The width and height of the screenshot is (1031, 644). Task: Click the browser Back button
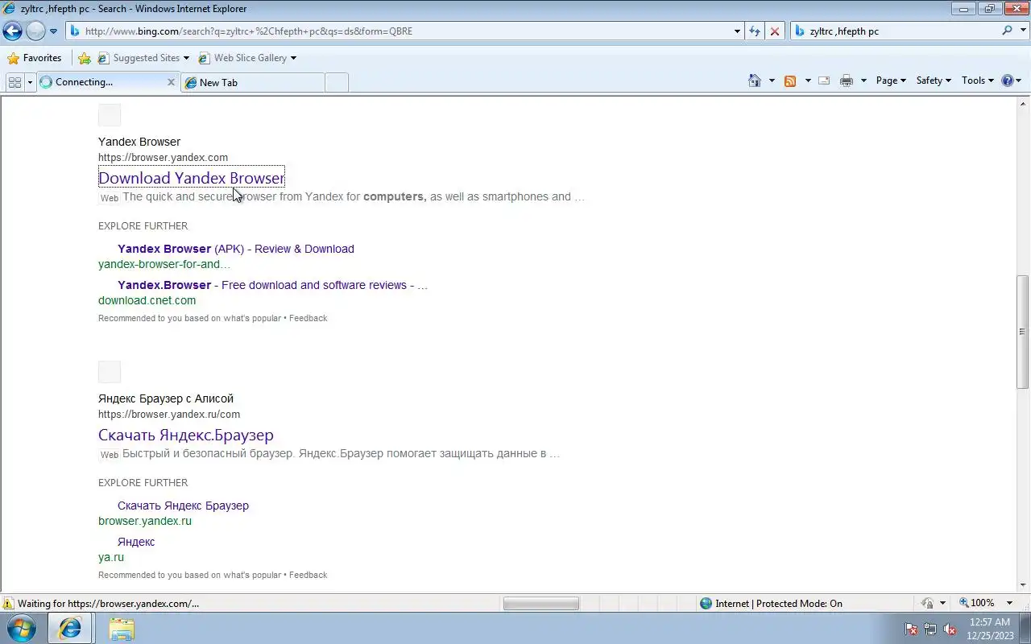tap(12, 31)
